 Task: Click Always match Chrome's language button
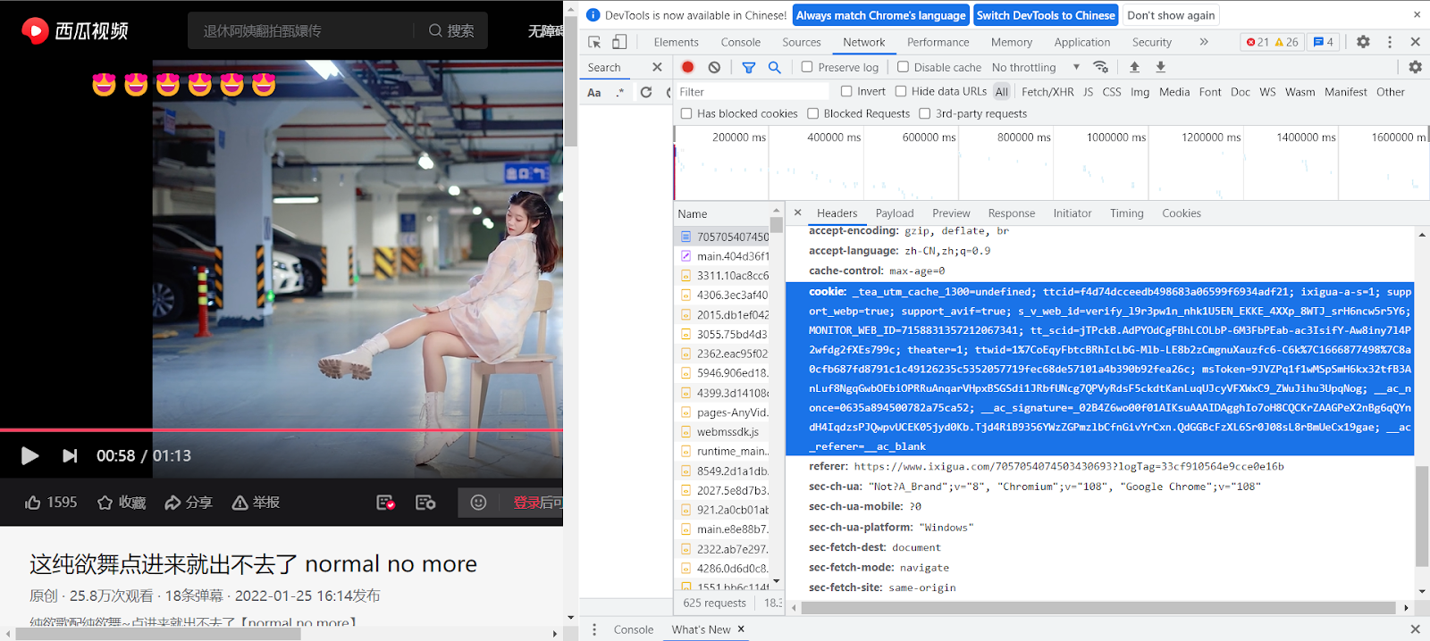coord(880,15)
